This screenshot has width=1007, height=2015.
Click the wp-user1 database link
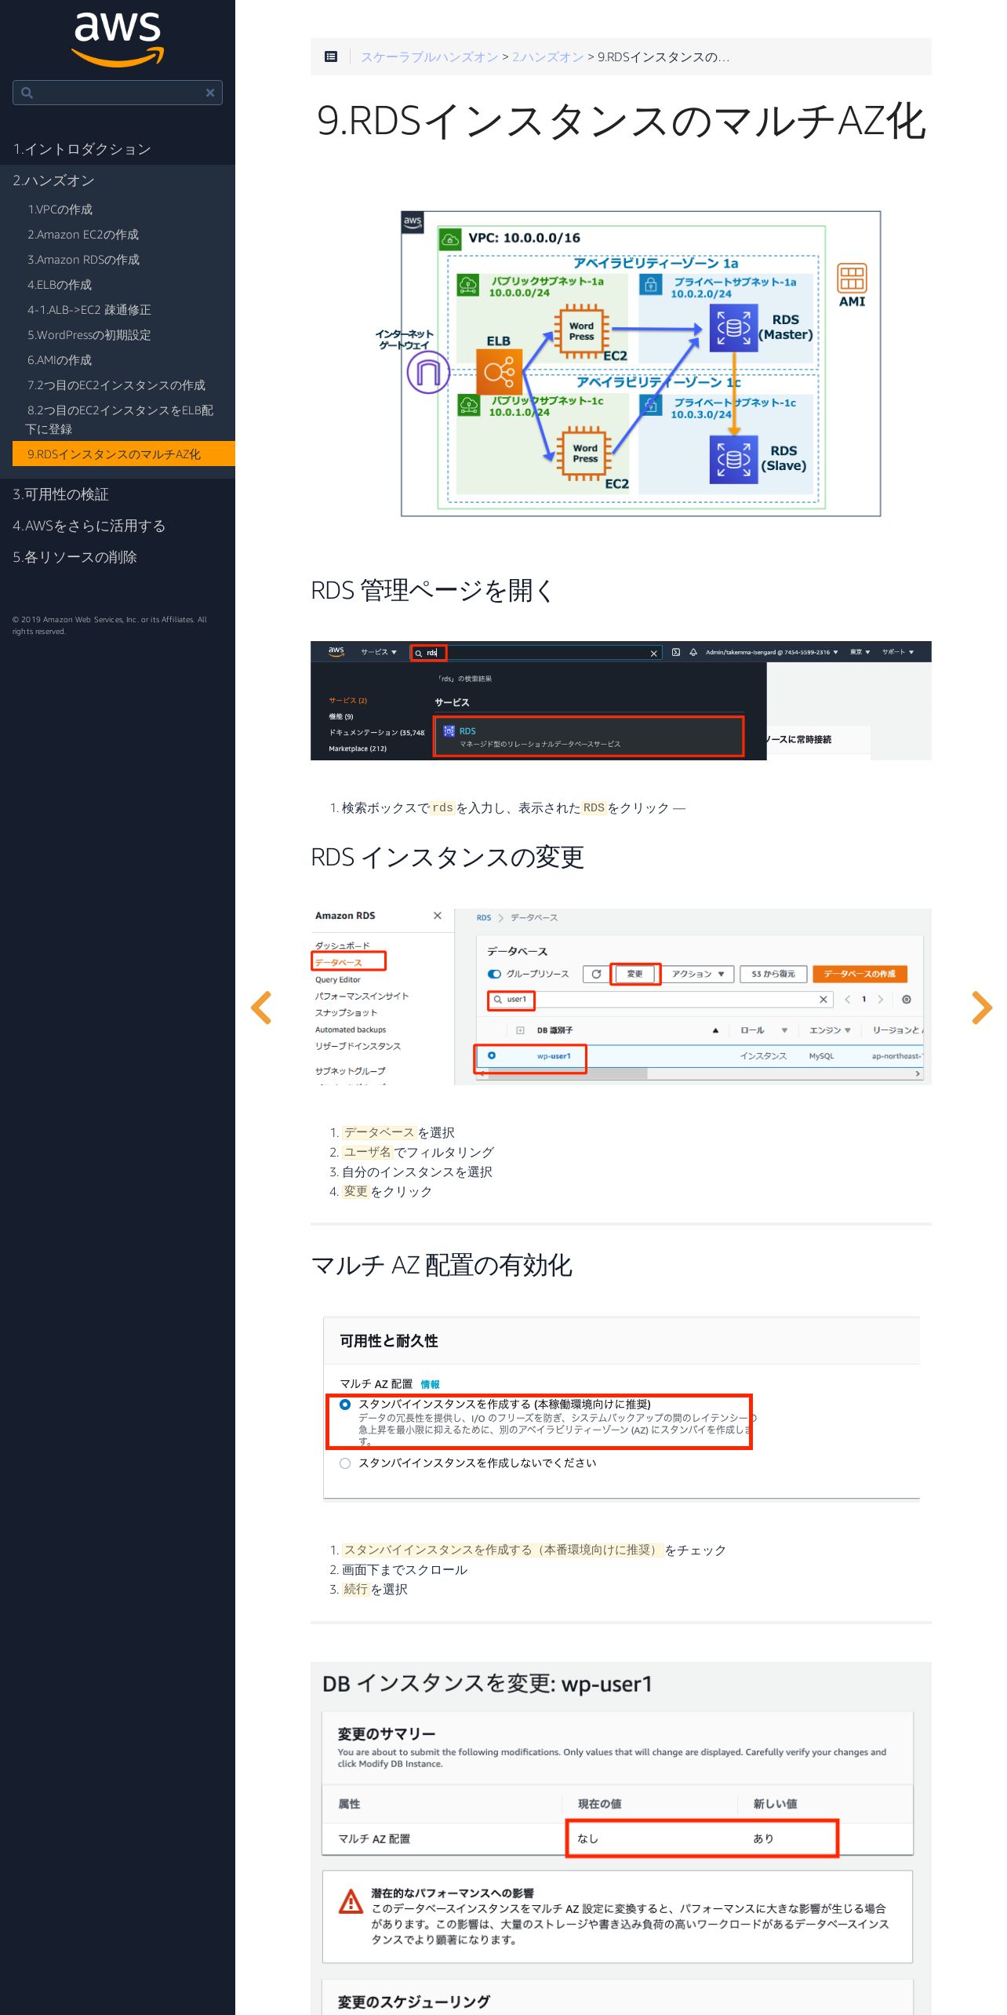[x=554, y=1056]
